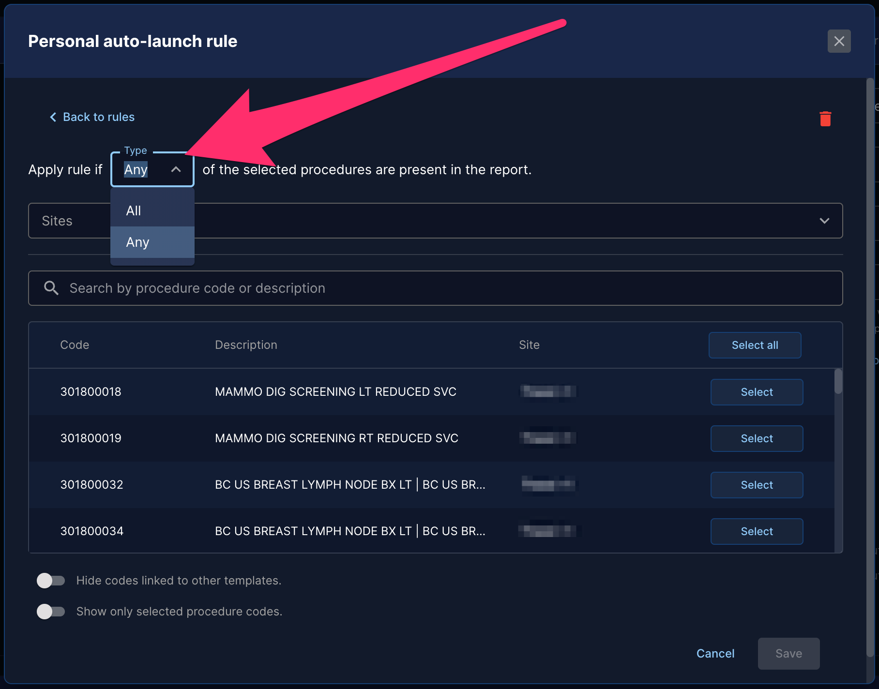Close the Personal auto-launch rule dialog
879x689 pixels.
839,41
